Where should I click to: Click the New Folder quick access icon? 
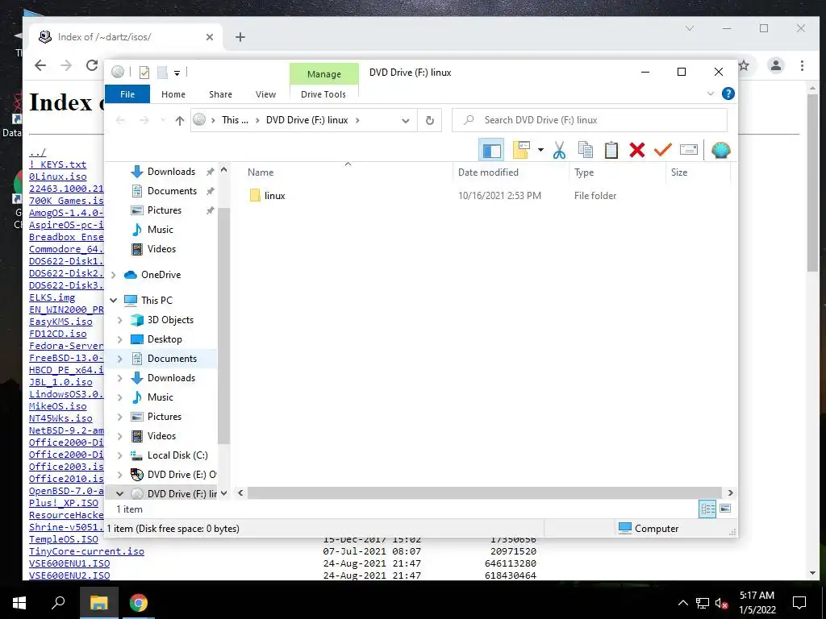pyautogui.click(x=162, y=72)
